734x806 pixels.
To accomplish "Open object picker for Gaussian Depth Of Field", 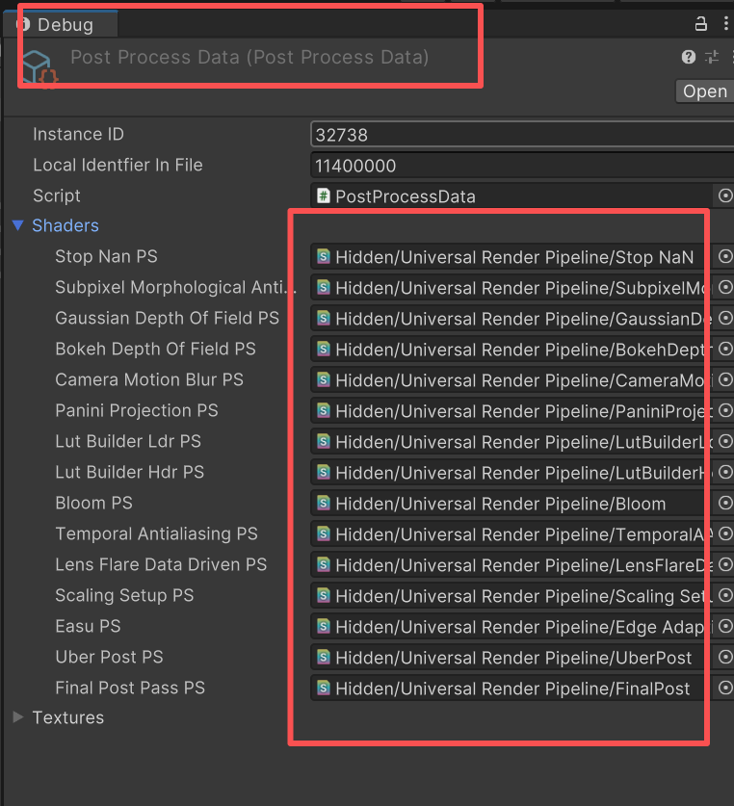I will (x=724, y=318).
